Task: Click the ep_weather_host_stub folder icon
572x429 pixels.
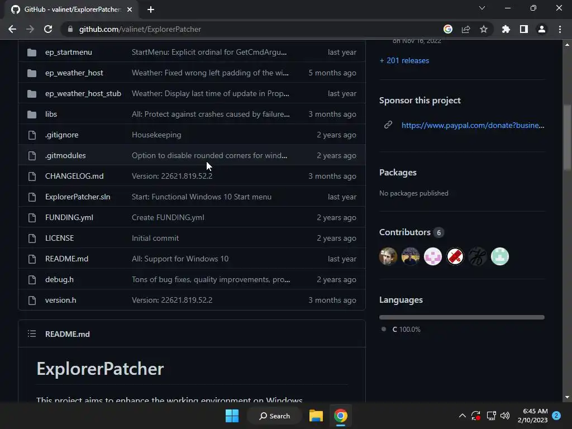Action: coord(32,94)
